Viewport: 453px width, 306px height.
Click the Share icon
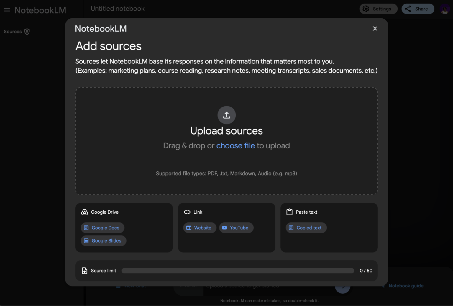coord(408,9)
